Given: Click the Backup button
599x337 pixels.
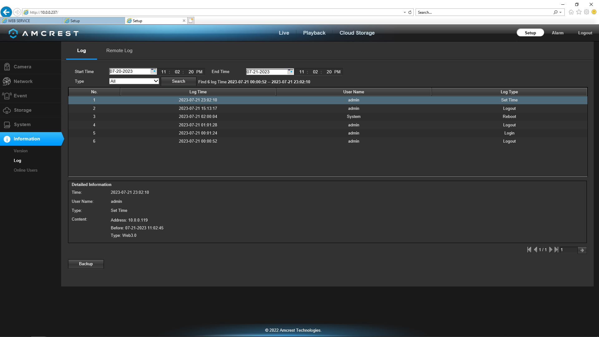Looking at the screenshot, I should 86,264.
